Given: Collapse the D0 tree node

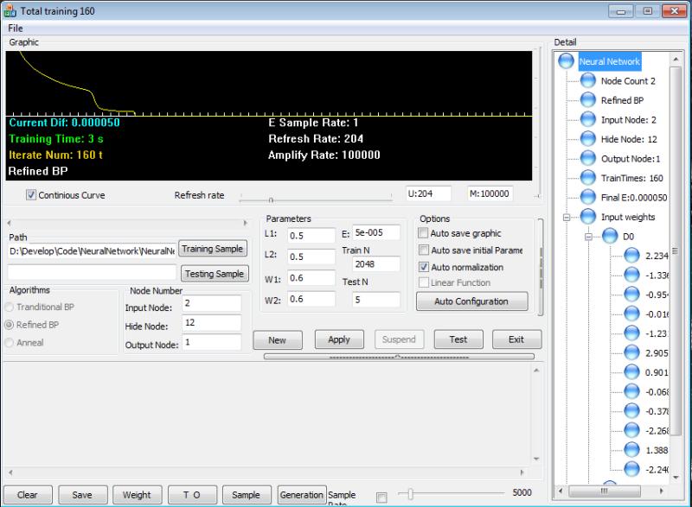Looking at the screenshot, I should click(x=588, y=237).
